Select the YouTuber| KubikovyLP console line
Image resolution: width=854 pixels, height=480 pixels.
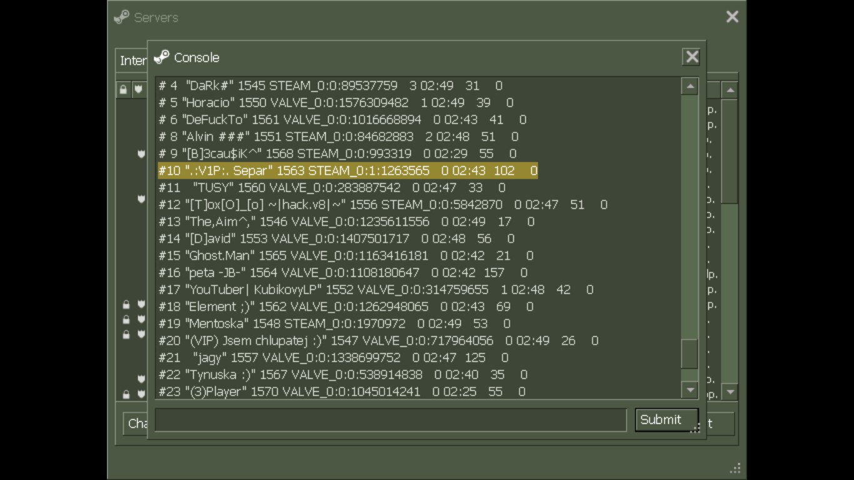pos(375,290)
